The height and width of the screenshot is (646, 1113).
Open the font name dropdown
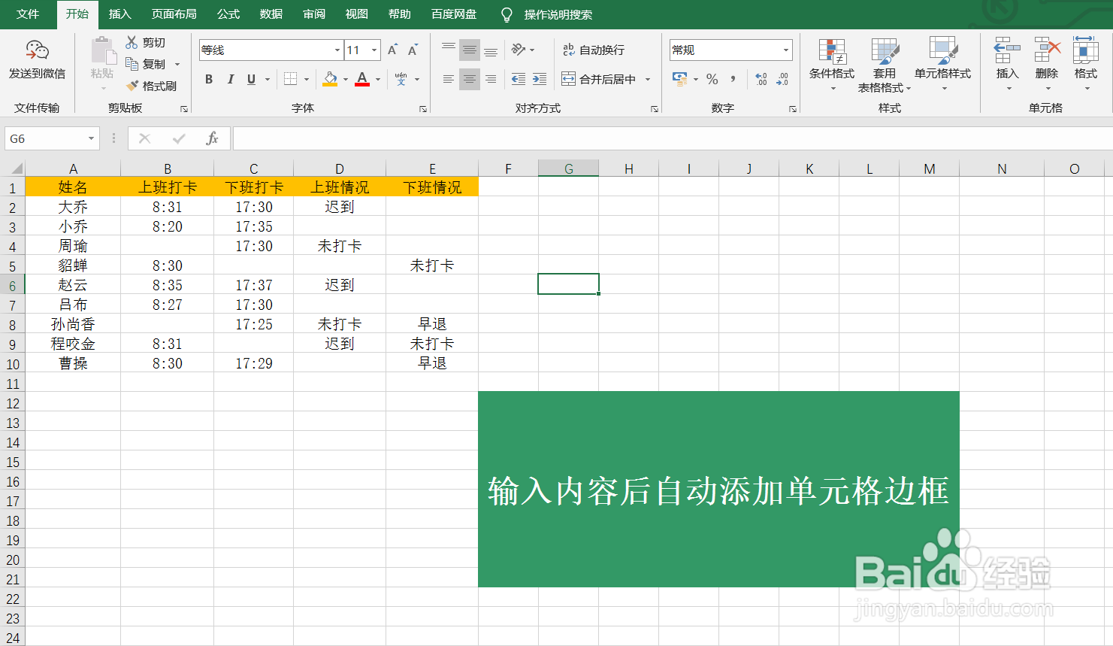point(336,50)
